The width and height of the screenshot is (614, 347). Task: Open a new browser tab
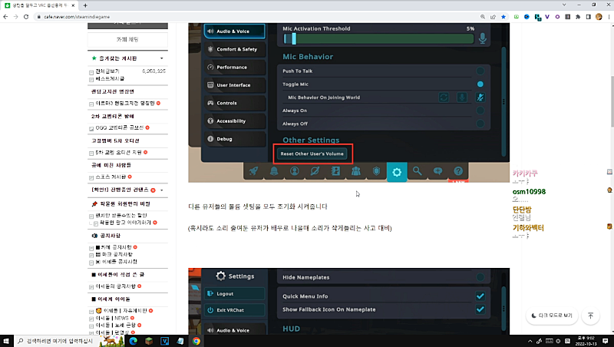click(x=85, y=5)
